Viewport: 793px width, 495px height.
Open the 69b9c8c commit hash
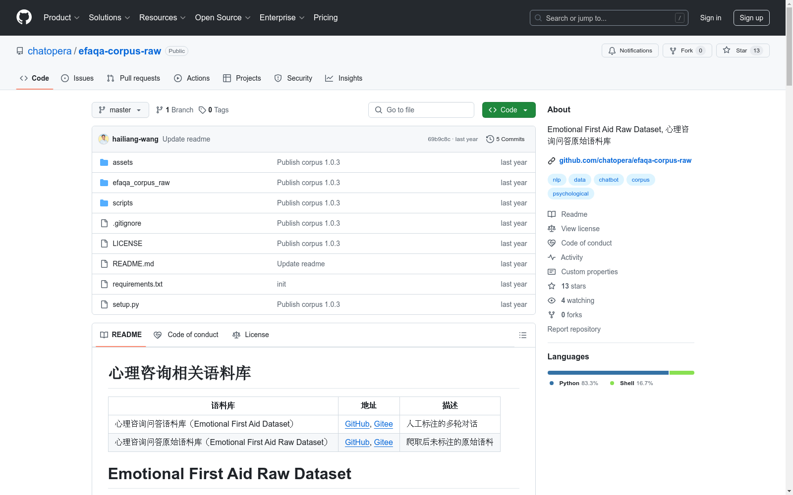coord(439,139)
